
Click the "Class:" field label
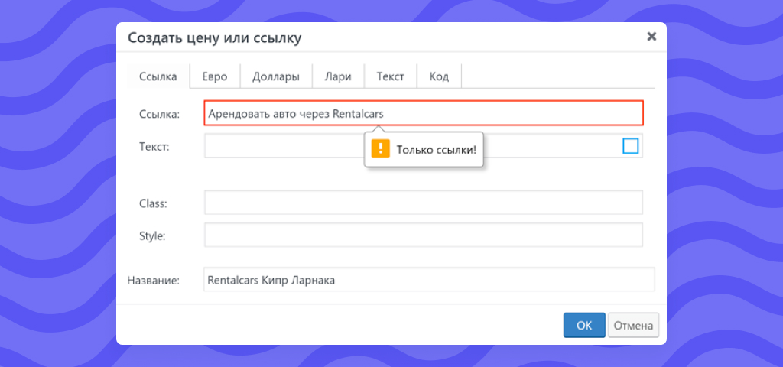click(x=153, y=203)
